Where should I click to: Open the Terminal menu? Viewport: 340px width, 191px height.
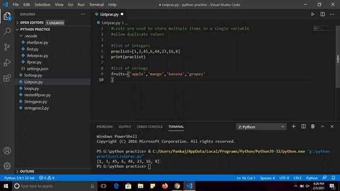pos(96,5)
